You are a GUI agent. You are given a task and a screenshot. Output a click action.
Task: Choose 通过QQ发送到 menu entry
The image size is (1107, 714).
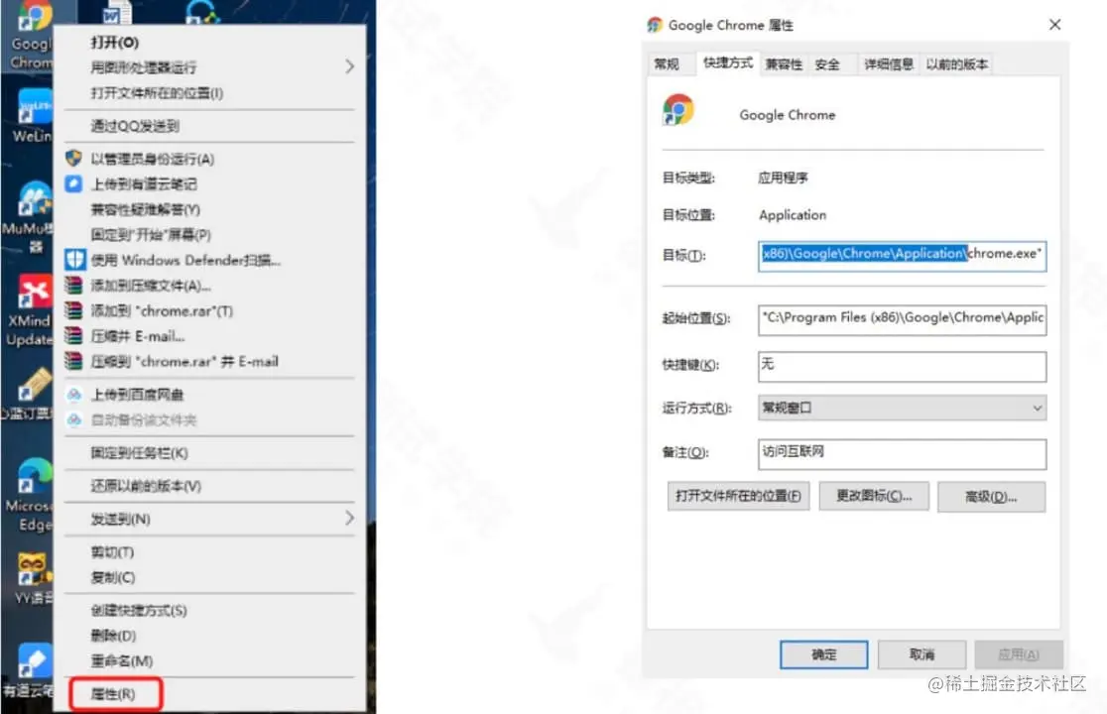[x=135, y=126]
